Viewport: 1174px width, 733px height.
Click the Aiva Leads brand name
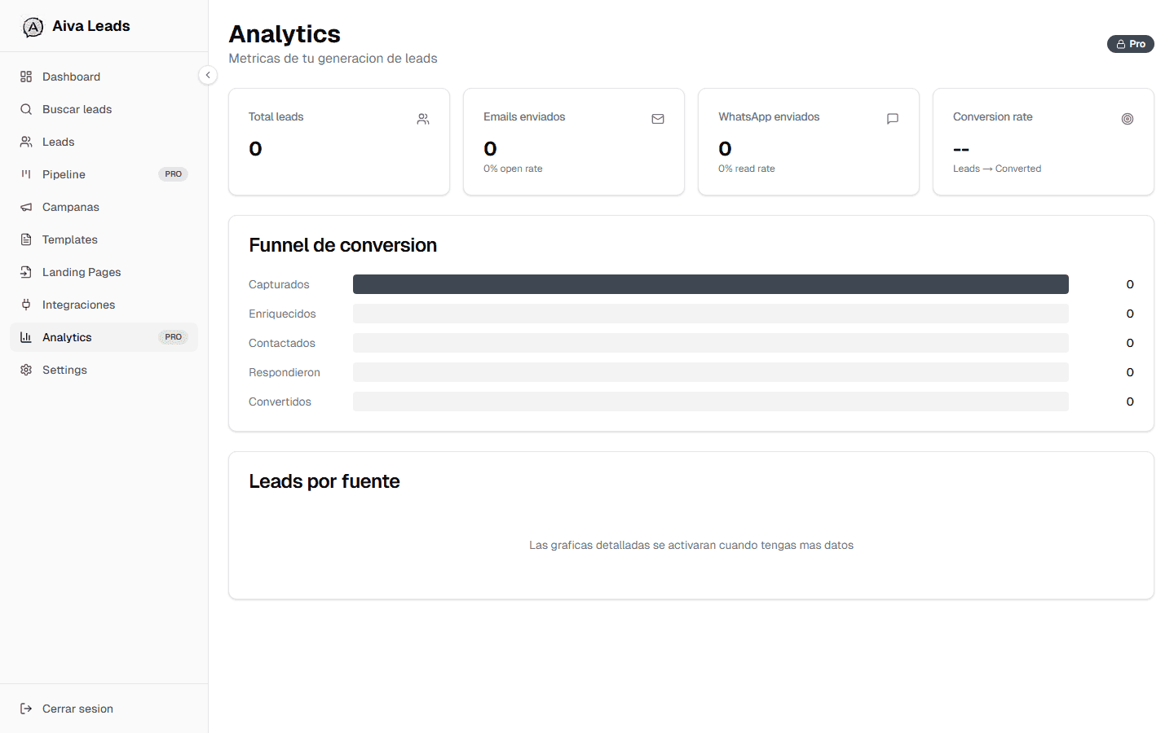coord(91,26)
